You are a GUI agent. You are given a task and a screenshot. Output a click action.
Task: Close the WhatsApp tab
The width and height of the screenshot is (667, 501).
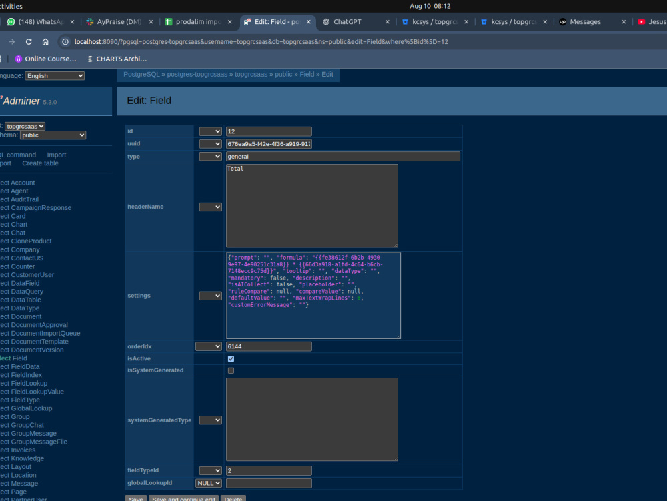[x=72, y=22]
